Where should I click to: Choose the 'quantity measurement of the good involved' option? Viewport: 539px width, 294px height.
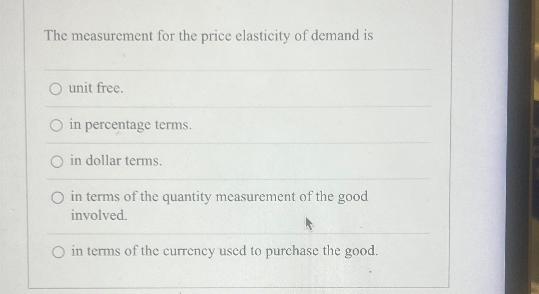(58, 197)
